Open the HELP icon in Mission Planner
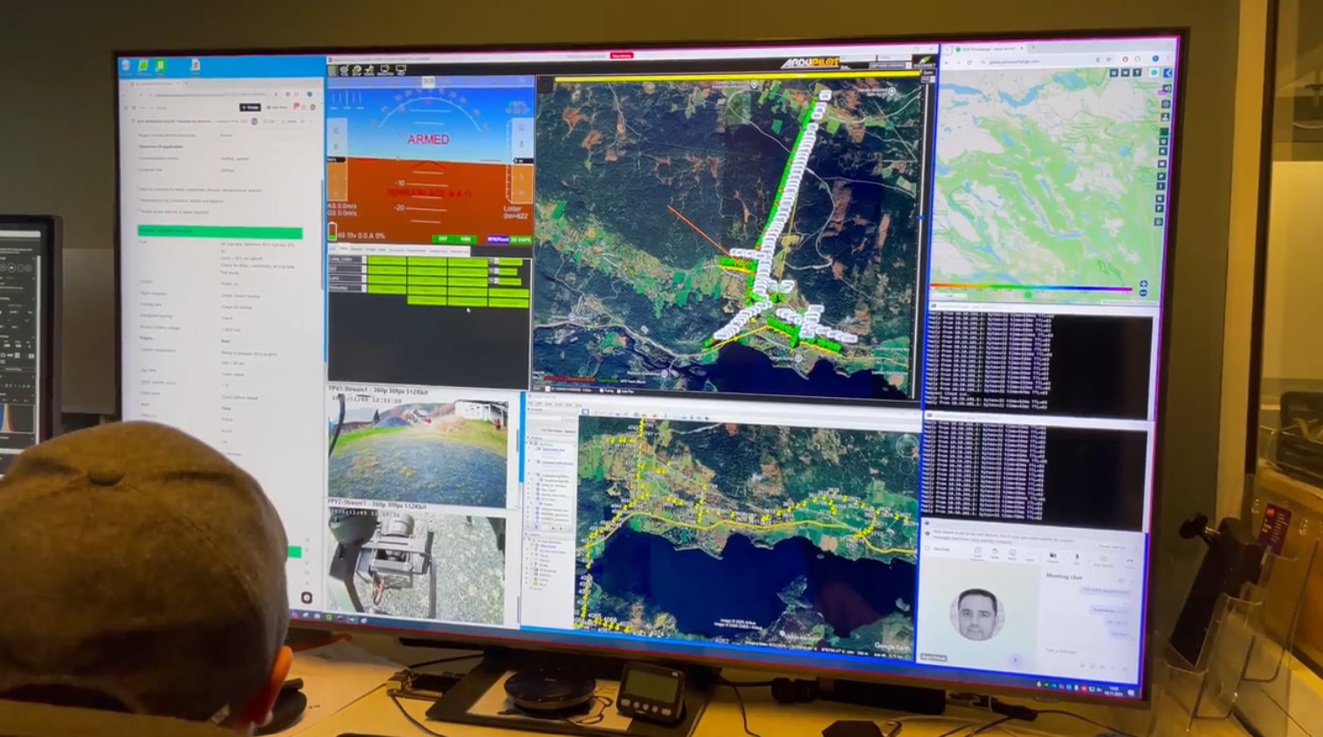This screenshot has height=737, width=1323. [x=400, y=71]
